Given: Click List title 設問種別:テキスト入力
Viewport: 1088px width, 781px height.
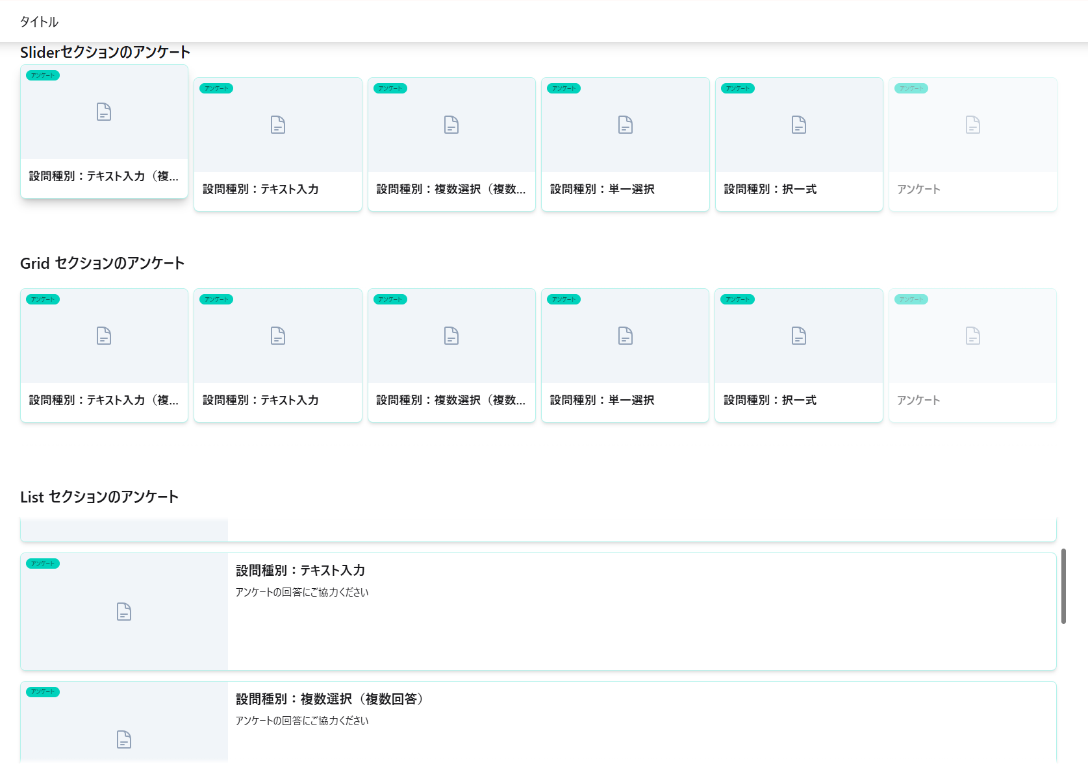Looking at the screenshot, I should (300, 571).
